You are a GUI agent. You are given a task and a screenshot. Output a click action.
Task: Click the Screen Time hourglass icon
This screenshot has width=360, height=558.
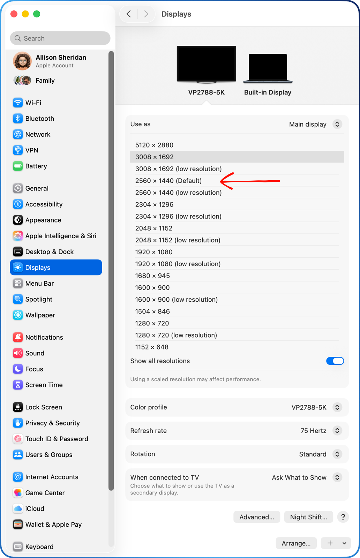pyautogui.click(x=18, y=385)
